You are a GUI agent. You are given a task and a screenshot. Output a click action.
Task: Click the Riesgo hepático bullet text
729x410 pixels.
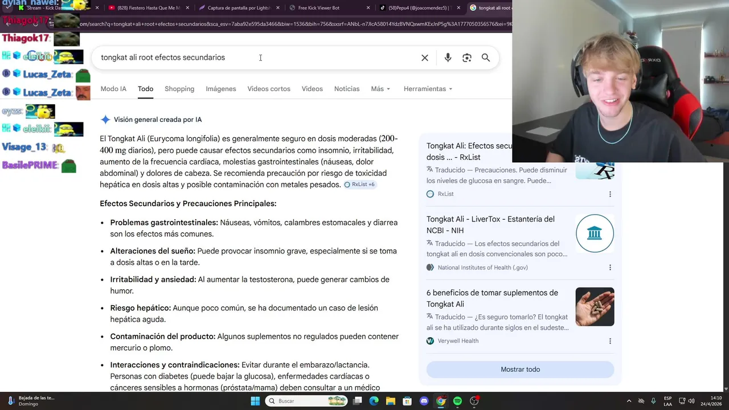pos(244,314)
